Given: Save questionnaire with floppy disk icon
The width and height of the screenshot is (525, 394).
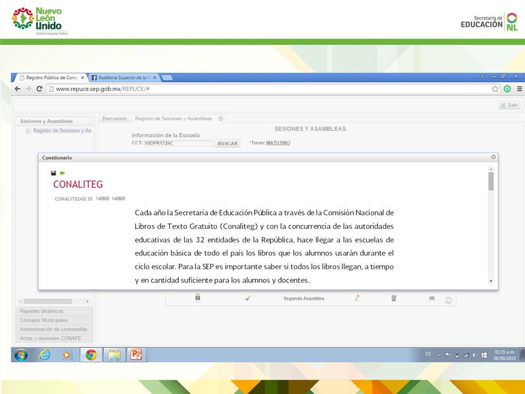Looking at the screenshot, I should tap(53, 173).
